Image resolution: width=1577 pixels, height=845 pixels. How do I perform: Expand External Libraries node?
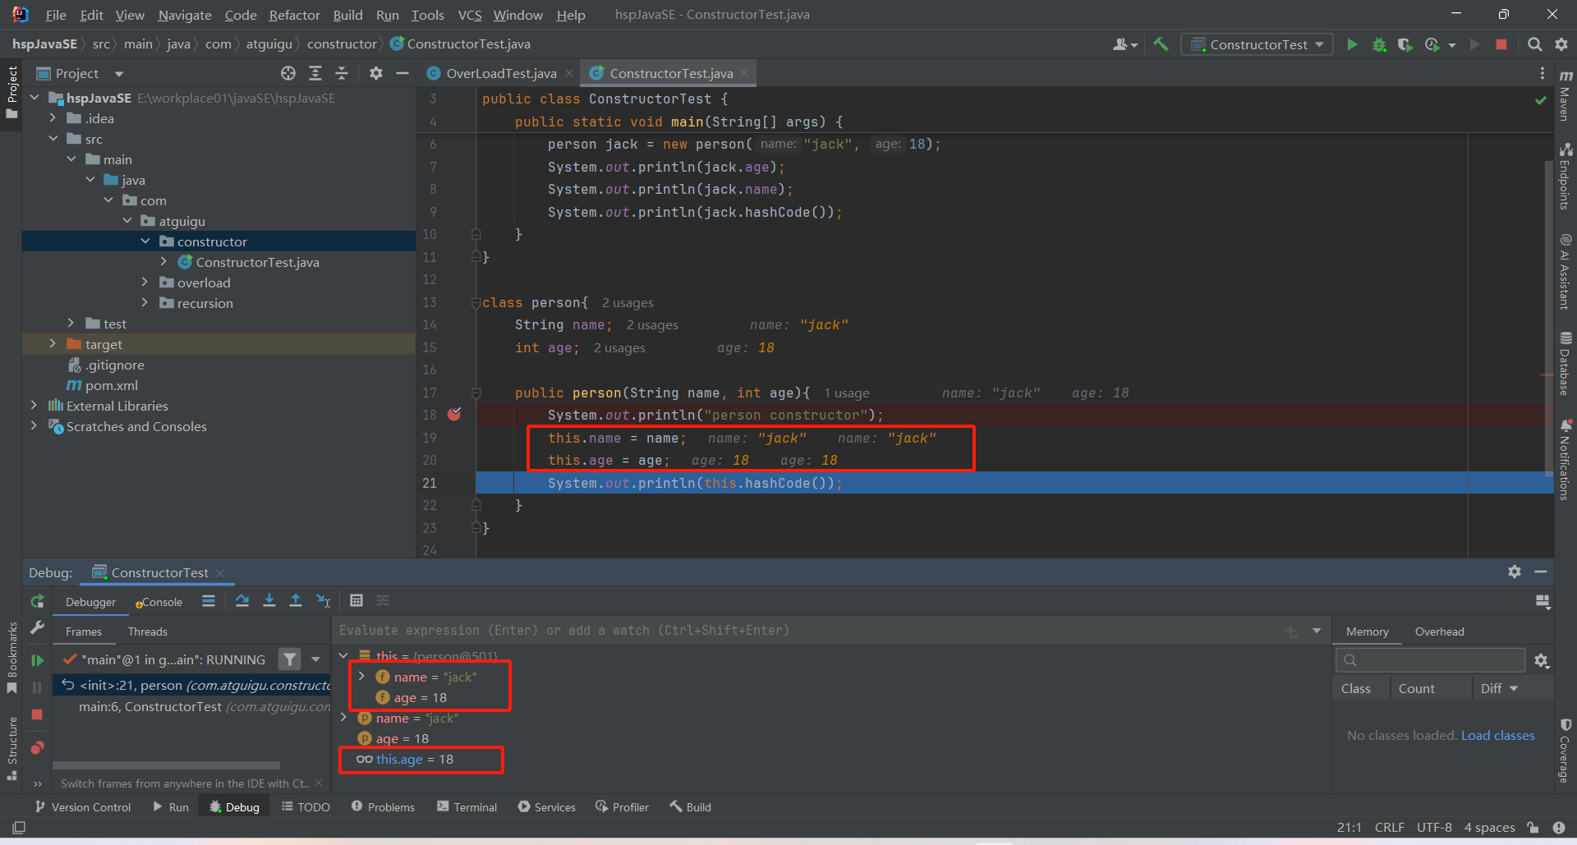34,406
